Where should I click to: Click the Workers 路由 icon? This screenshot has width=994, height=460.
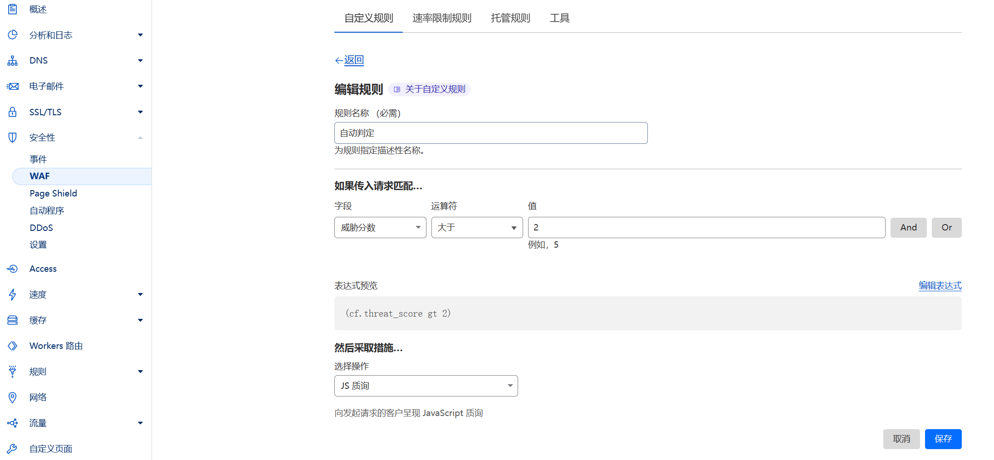click(x=12, y=345)
